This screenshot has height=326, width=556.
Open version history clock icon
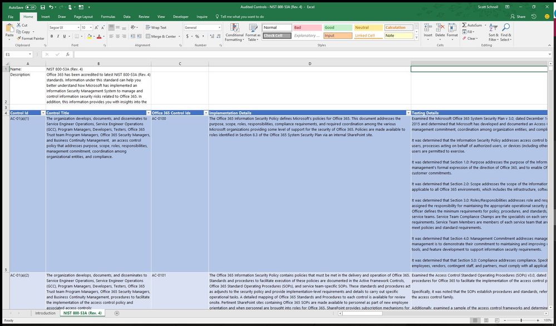point(534,17)
